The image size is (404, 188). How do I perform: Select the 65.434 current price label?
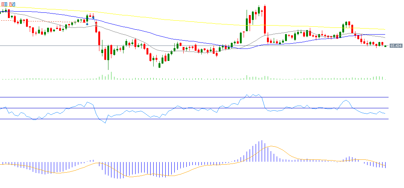[x=396, y=46]
